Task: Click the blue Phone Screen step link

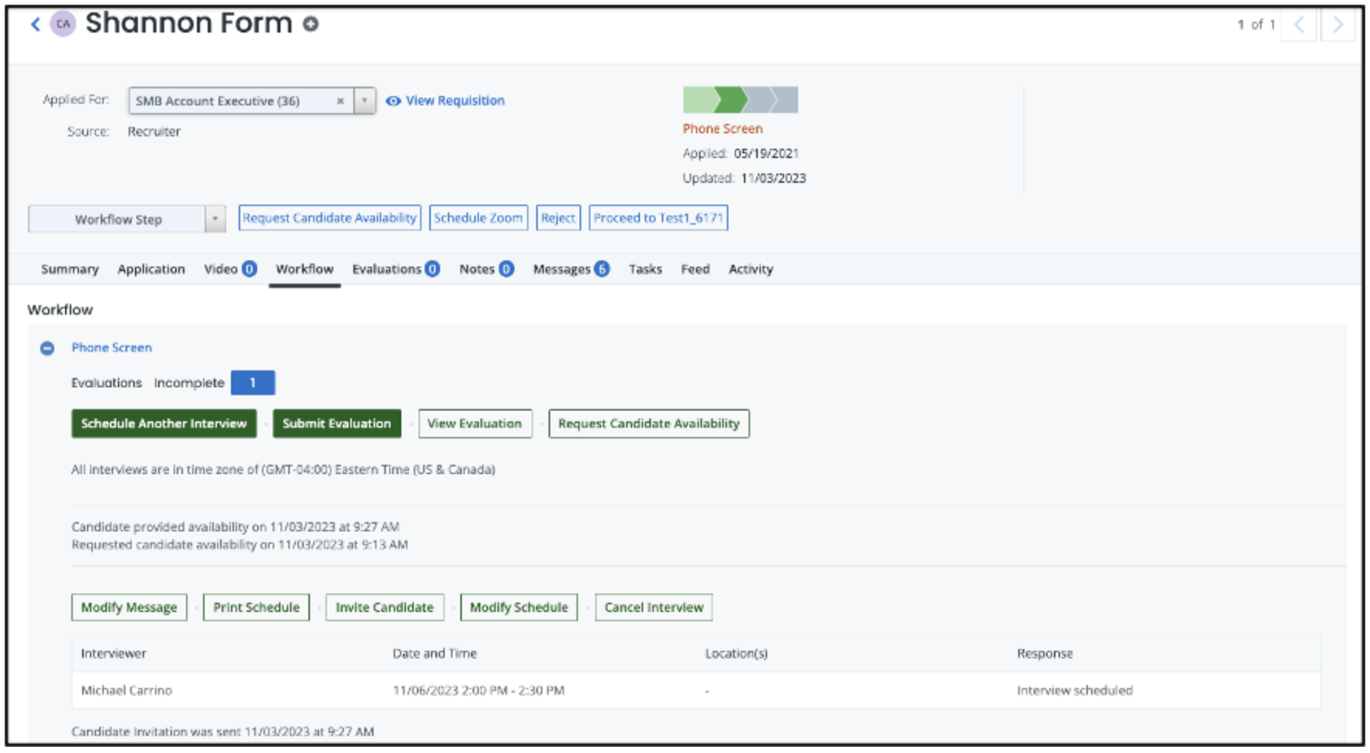Action: tap(112, 348)
